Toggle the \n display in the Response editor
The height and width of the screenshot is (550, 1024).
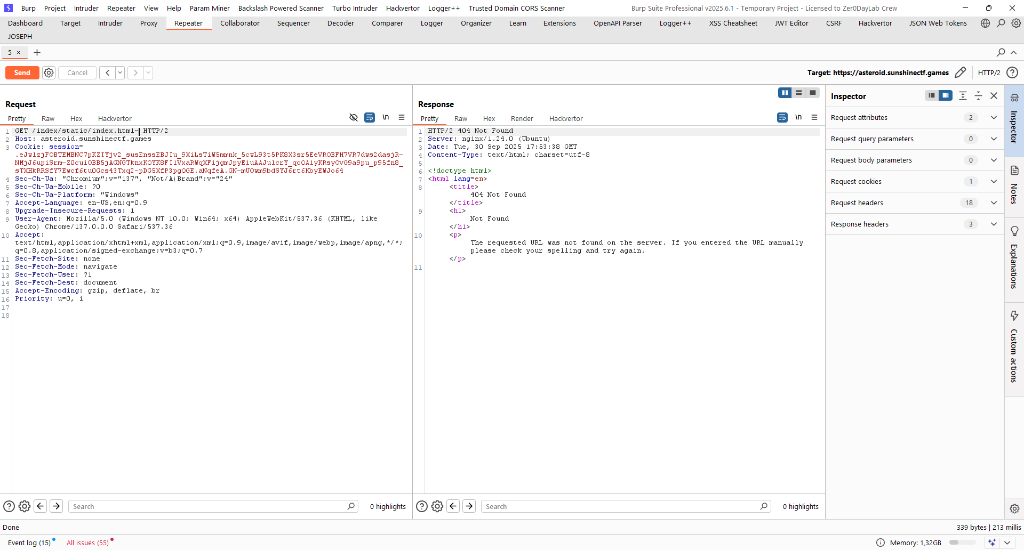[798, 117]
